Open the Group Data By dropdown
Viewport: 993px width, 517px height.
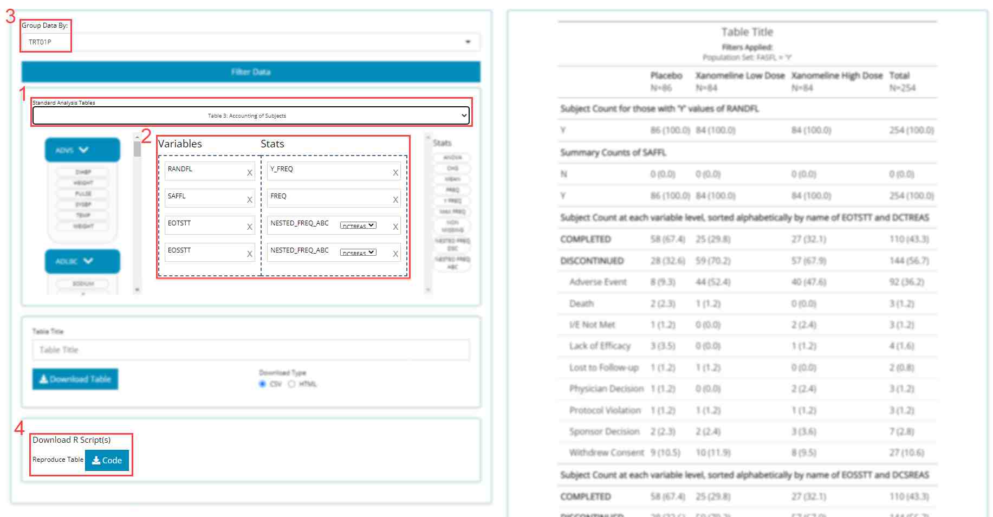click(250, 42)
